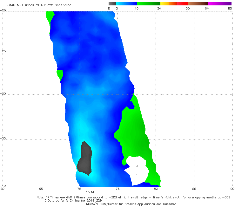
Task: Click latitude axis label '-20'
Action: pos(3,10)
